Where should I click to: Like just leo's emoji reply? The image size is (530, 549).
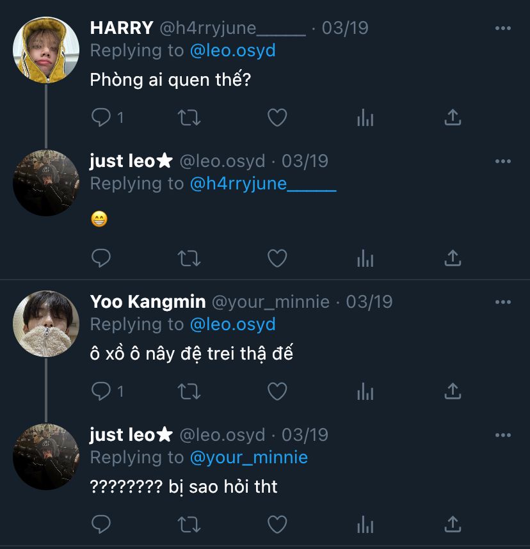click(x=277, y=258)
